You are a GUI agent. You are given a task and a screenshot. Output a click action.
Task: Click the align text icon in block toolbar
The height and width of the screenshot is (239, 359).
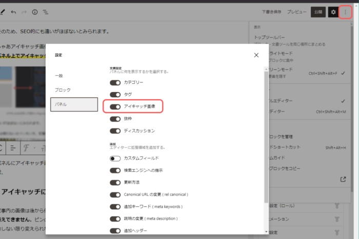(13, 148)
